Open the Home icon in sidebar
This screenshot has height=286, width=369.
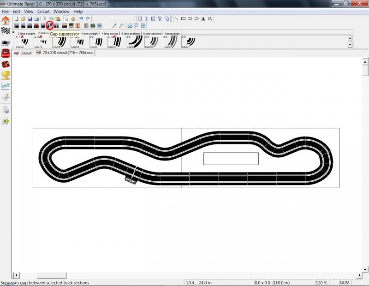pyautogui.click(x=6, y=20)
